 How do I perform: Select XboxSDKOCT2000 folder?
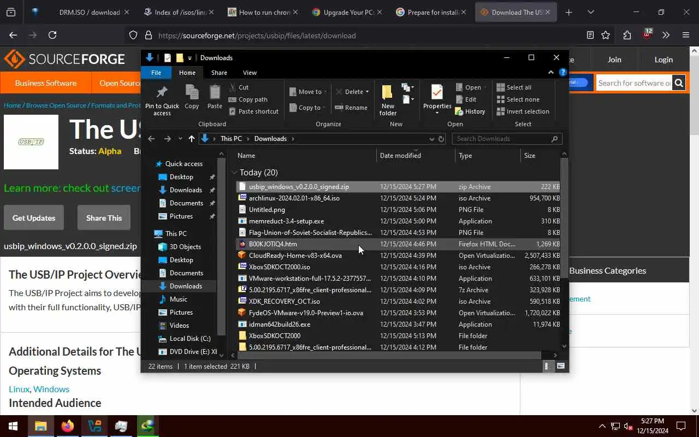[x=399, y=336]
